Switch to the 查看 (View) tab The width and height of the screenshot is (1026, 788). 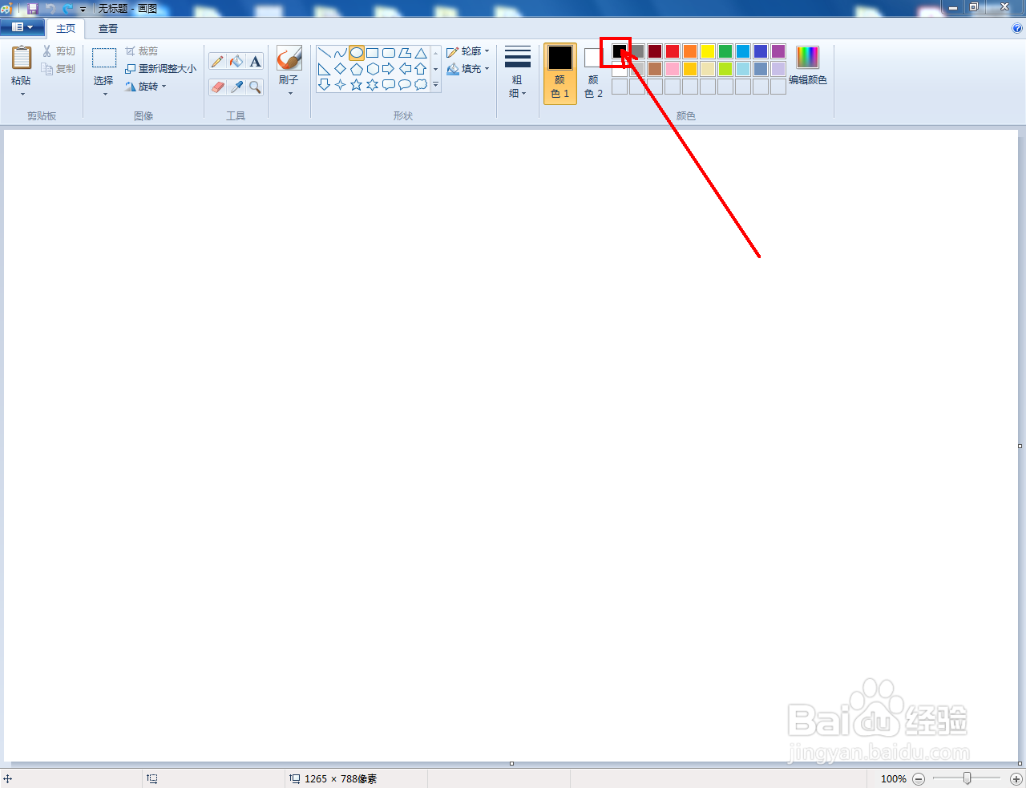point(108,28)
